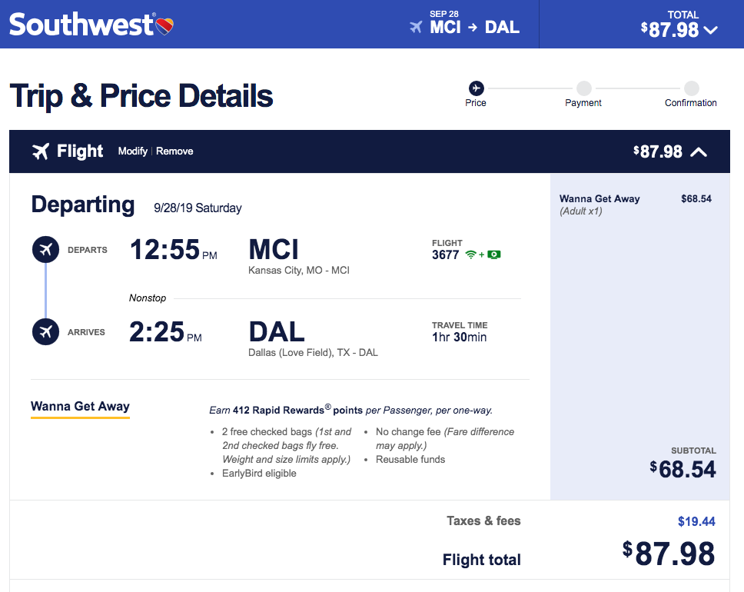
Task: Select the Confirmation step circle
Action: [x=691, y=88]
